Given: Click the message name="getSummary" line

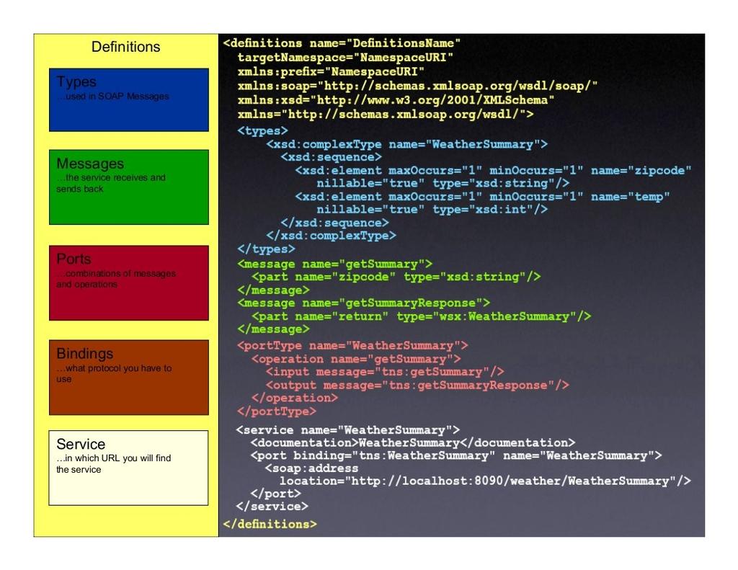Looking at the screenshot, I should click(x=334, y=264).
